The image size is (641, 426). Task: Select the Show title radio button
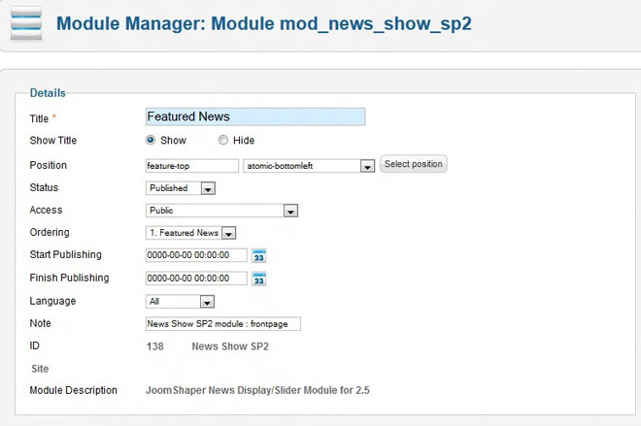(151, 141)
